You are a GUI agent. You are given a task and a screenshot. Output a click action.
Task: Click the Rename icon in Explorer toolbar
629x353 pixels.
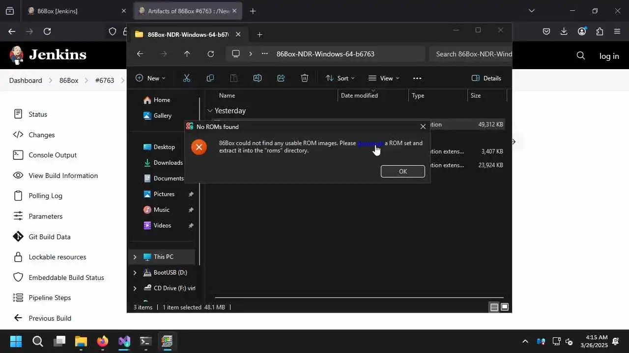click(257, 78)
